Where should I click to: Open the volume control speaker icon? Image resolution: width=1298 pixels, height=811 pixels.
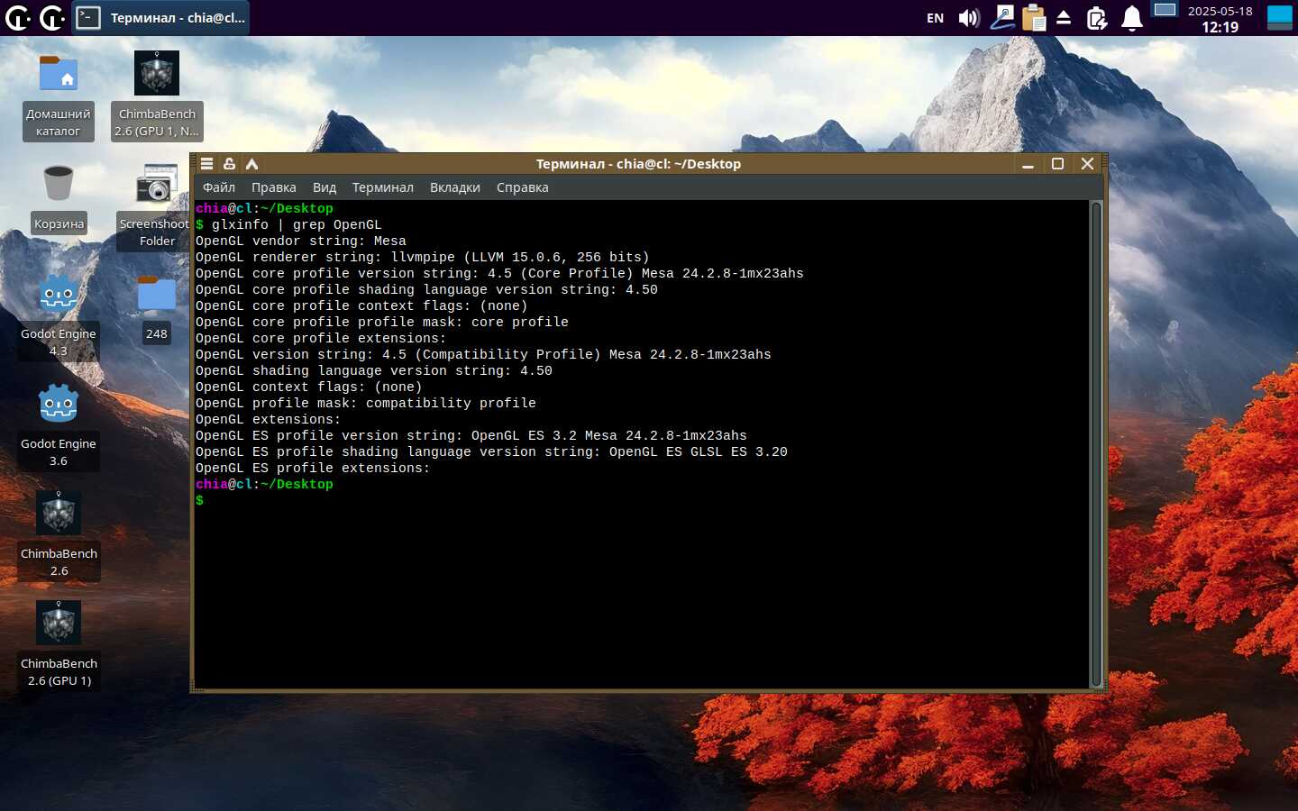click(x=969, y=18)
